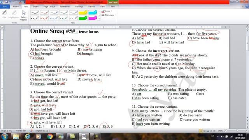The height and width of the screenshot is (140, 249).
Task: Click the Save icon in Quick Access
Action: click(x=6, y=2)
